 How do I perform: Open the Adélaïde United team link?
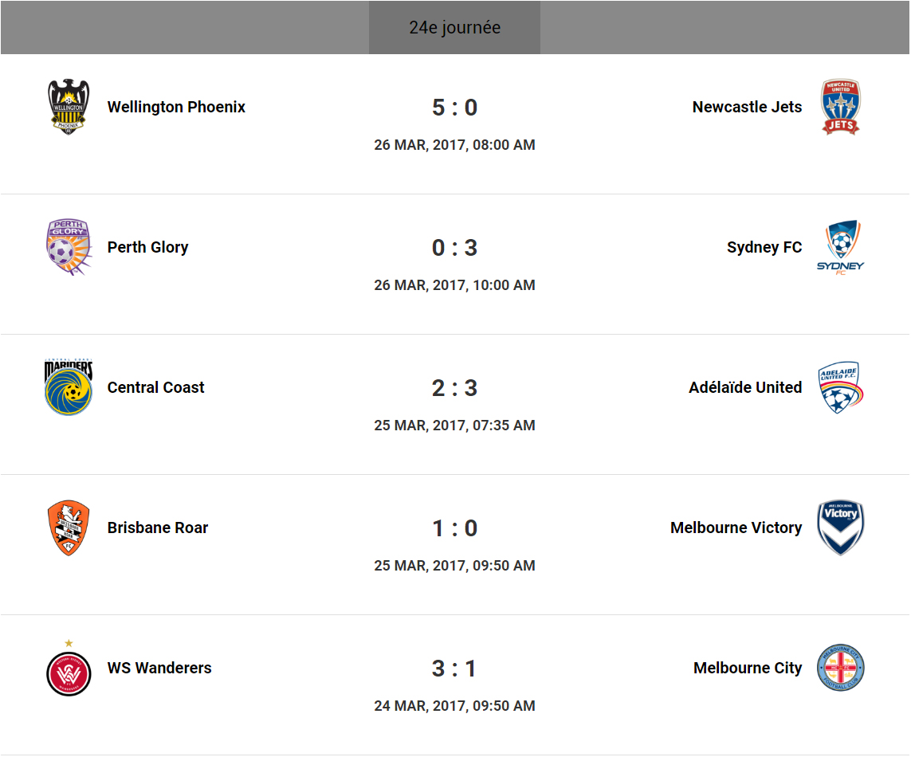(744, 387)
